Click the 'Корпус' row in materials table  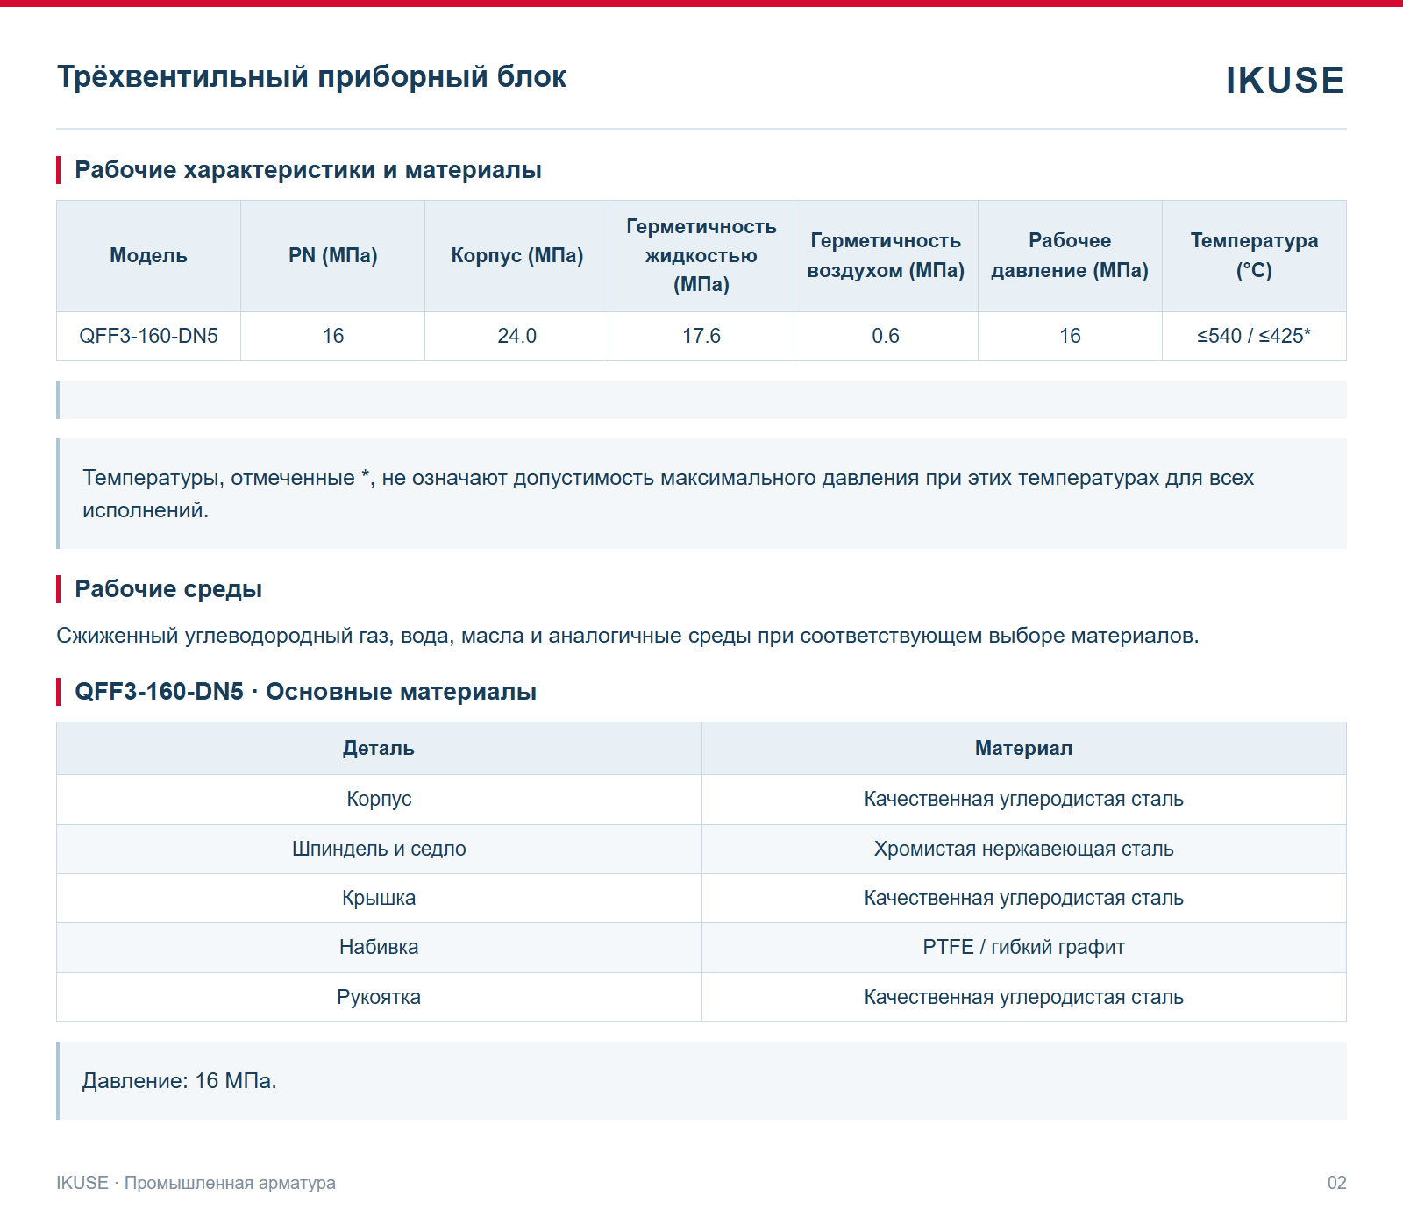coord(701,799)
